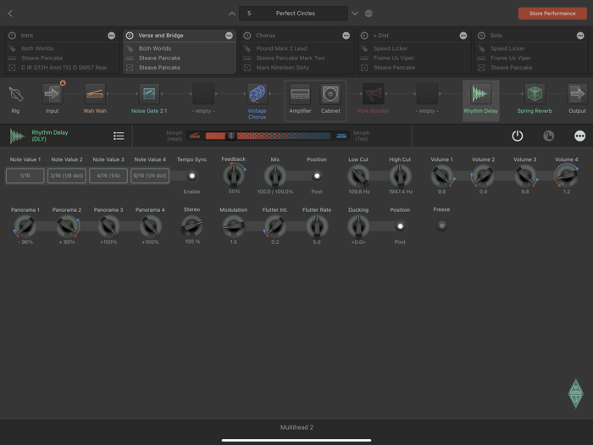Viewport: 593px width, 445px height.
Task: Select the Spring Reverb effect slot
Action: pyautogui.click(x=535, y=94)
